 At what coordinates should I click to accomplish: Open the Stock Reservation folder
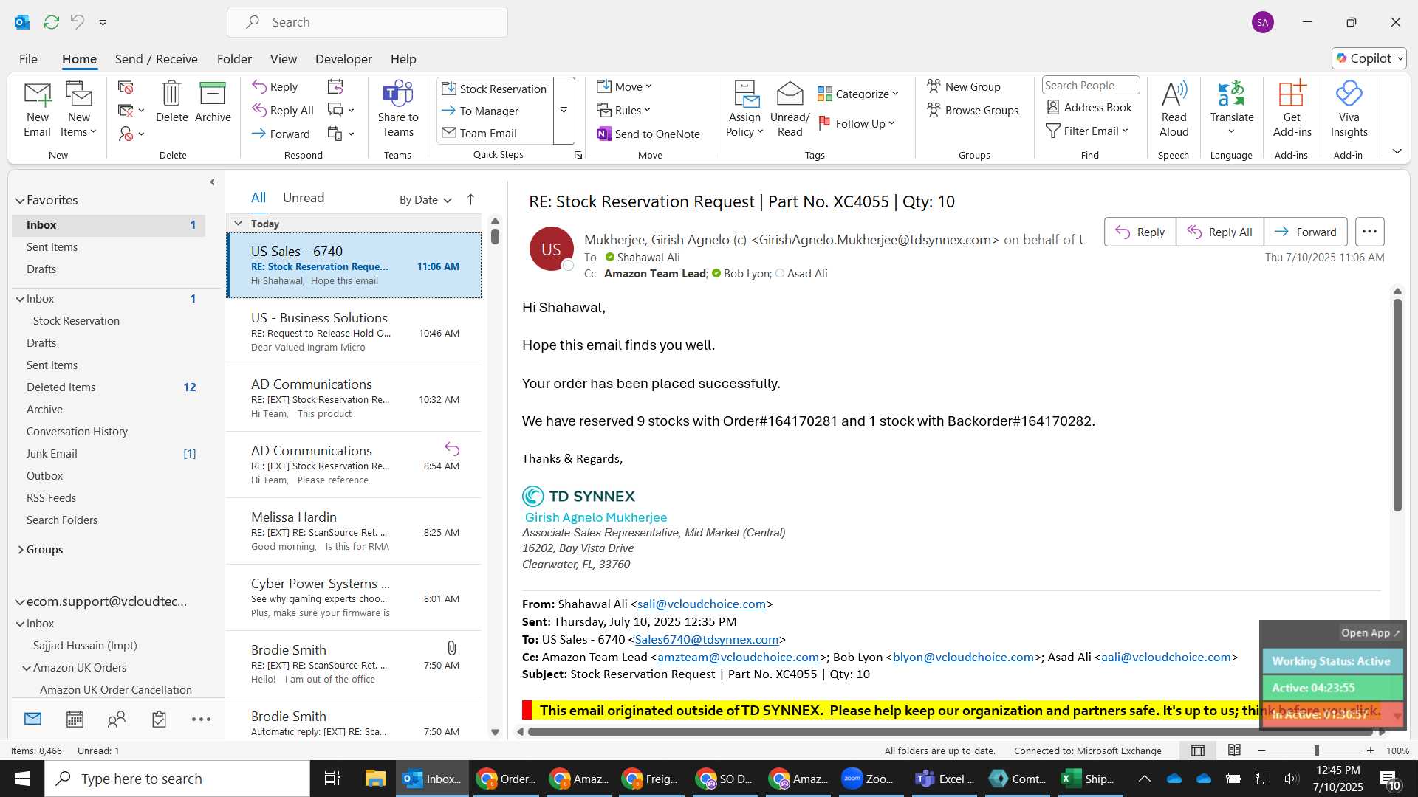pos(76,320)
